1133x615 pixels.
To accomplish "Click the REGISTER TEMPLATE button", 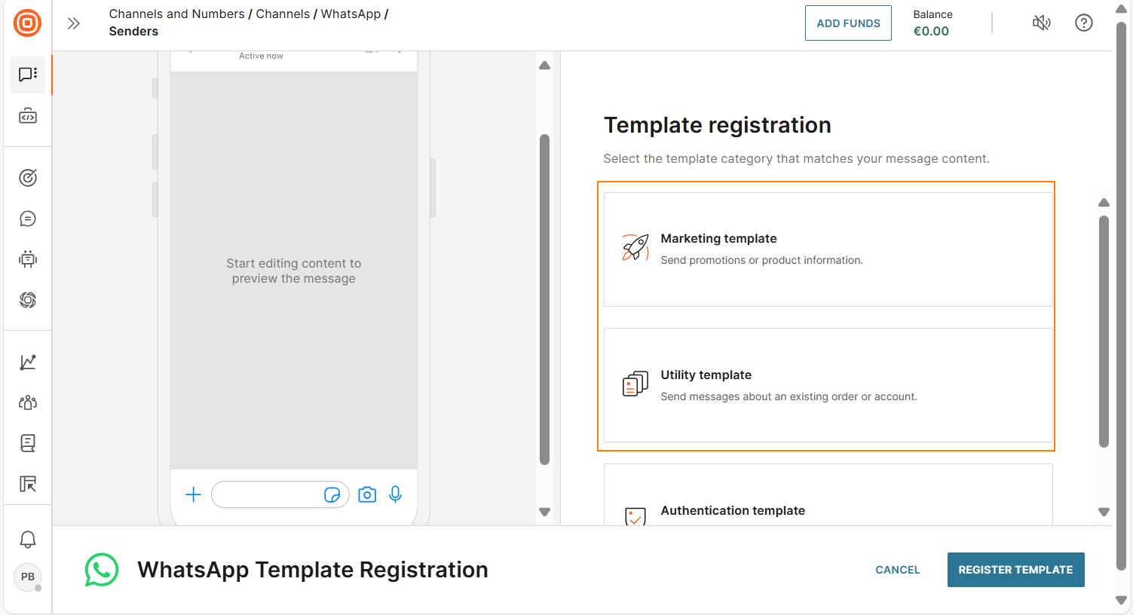I will (x=1015, y=570).
